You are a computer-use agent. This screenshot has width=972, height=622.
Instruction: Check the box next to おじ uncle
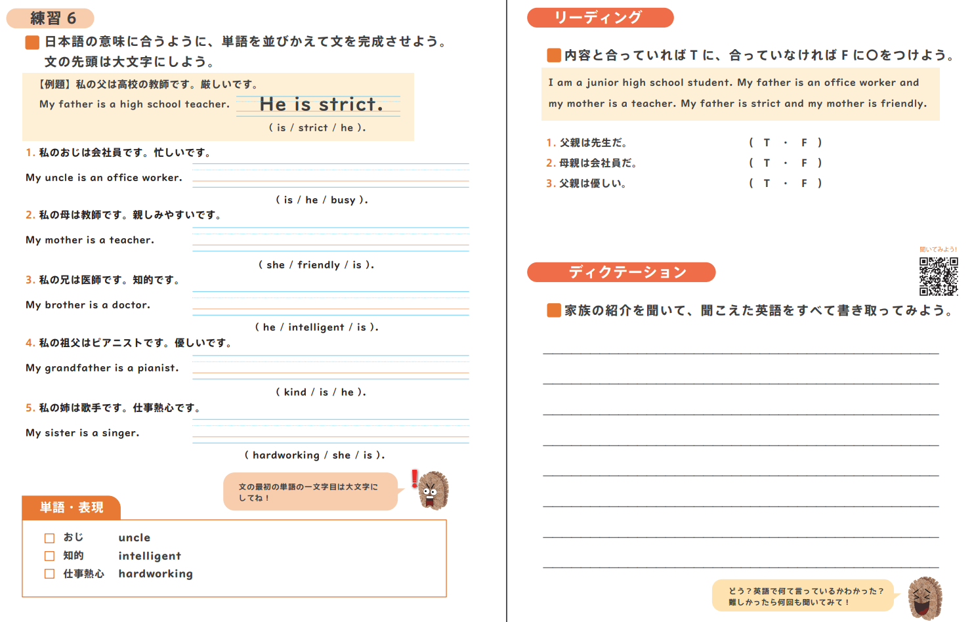[49, 538]
